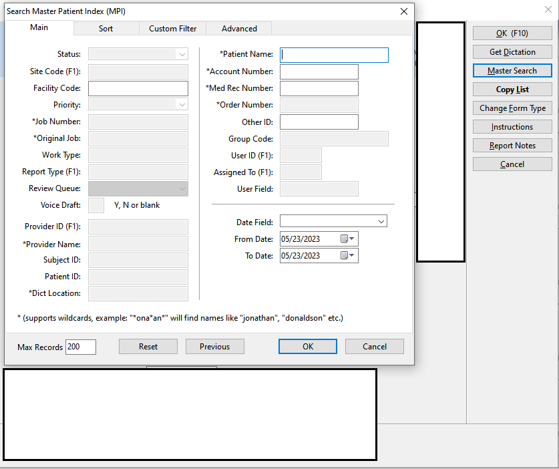The image size is (559, 469).
Task: Click the Original Job field
Action: 138,139
